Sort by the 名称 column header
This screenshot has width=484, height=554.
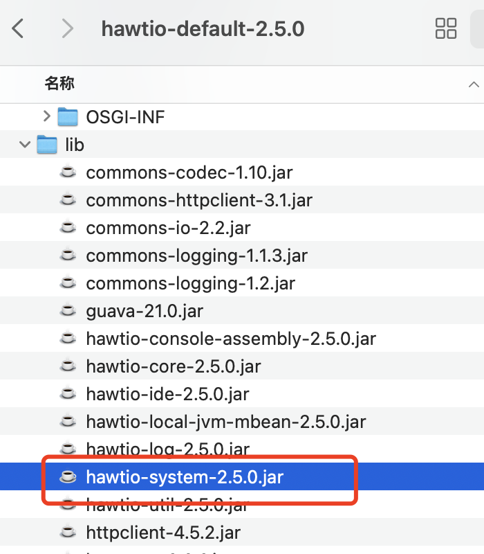pos(59,84)
